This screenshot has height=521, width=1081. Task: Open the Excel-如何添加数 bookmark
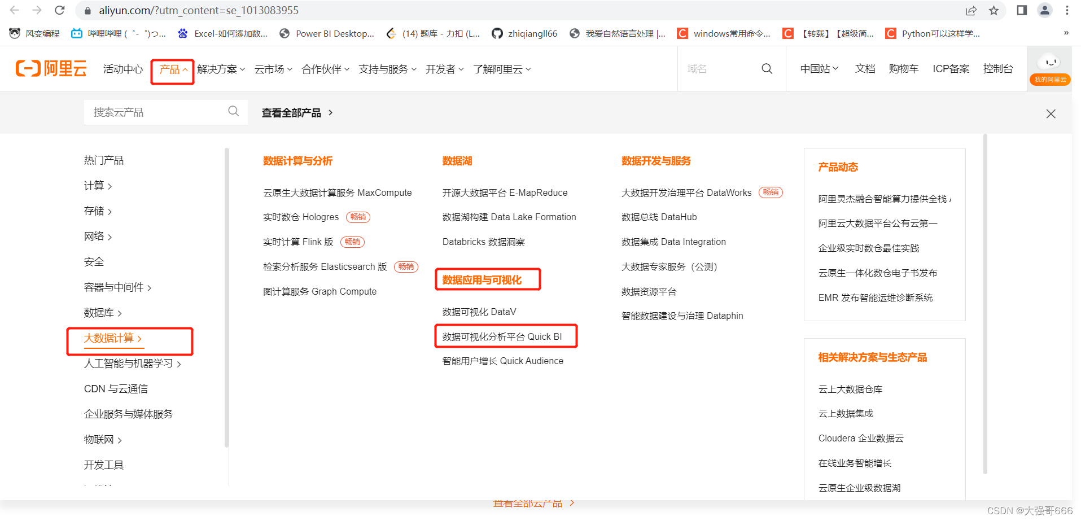[223, 33]
